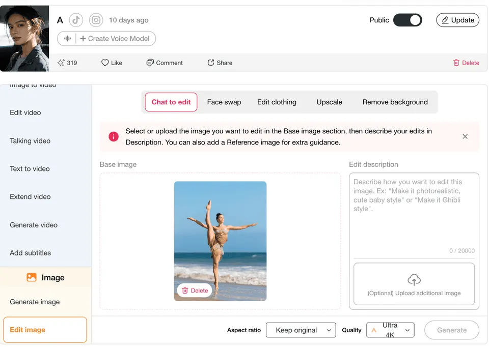Click the "0 / 20000" character counter

(462, 251)
